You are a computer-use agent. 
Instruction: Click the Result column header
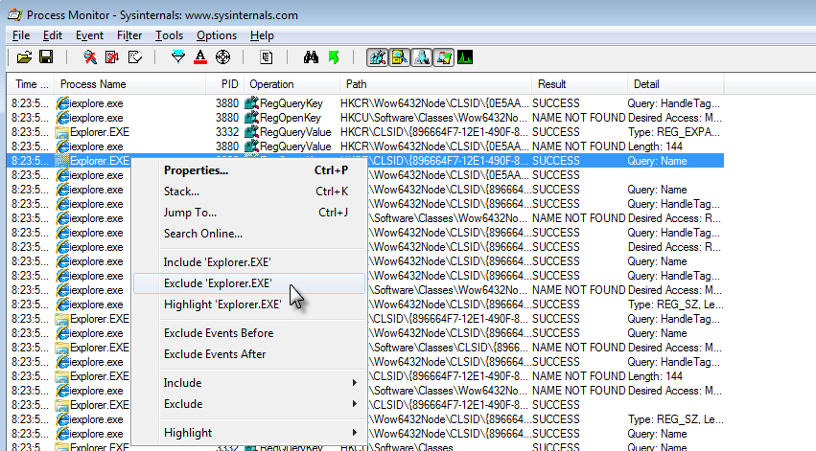tap(579, 84)
